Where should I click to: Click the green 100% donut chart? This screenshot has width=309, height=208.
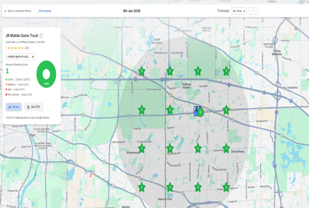tap(46, 74)
